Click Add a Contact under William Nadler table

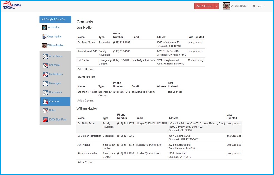coord(85,162)
